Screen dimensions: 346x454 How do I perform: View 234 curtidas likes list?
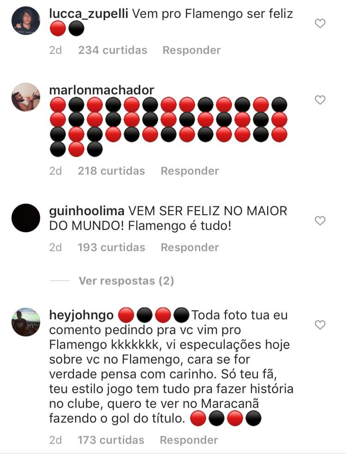point(113,50)
